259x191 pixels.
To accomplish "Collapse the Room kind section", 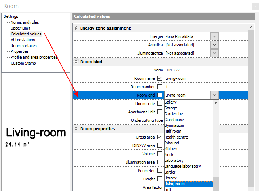I will 76,62.
